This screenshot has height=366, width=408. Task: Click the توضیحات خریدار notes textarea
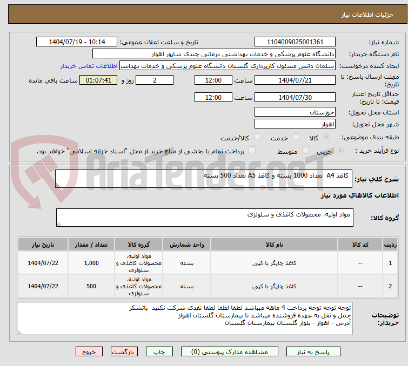click(x=184, y=318)
